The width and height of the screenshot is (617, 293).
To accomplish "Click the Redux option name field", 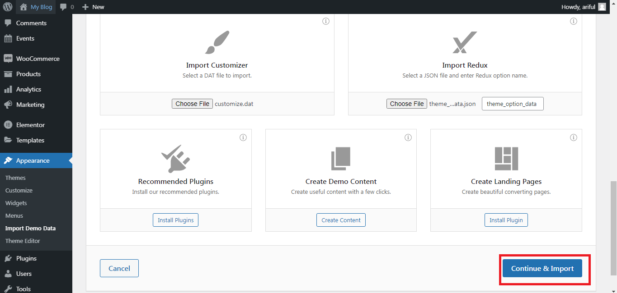I will (513, 104).
